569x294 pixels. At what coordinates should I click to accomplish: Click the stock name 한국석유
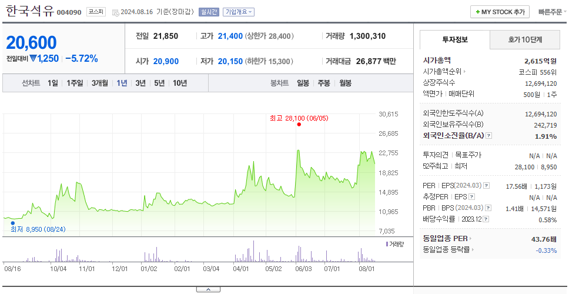point(29,11)
